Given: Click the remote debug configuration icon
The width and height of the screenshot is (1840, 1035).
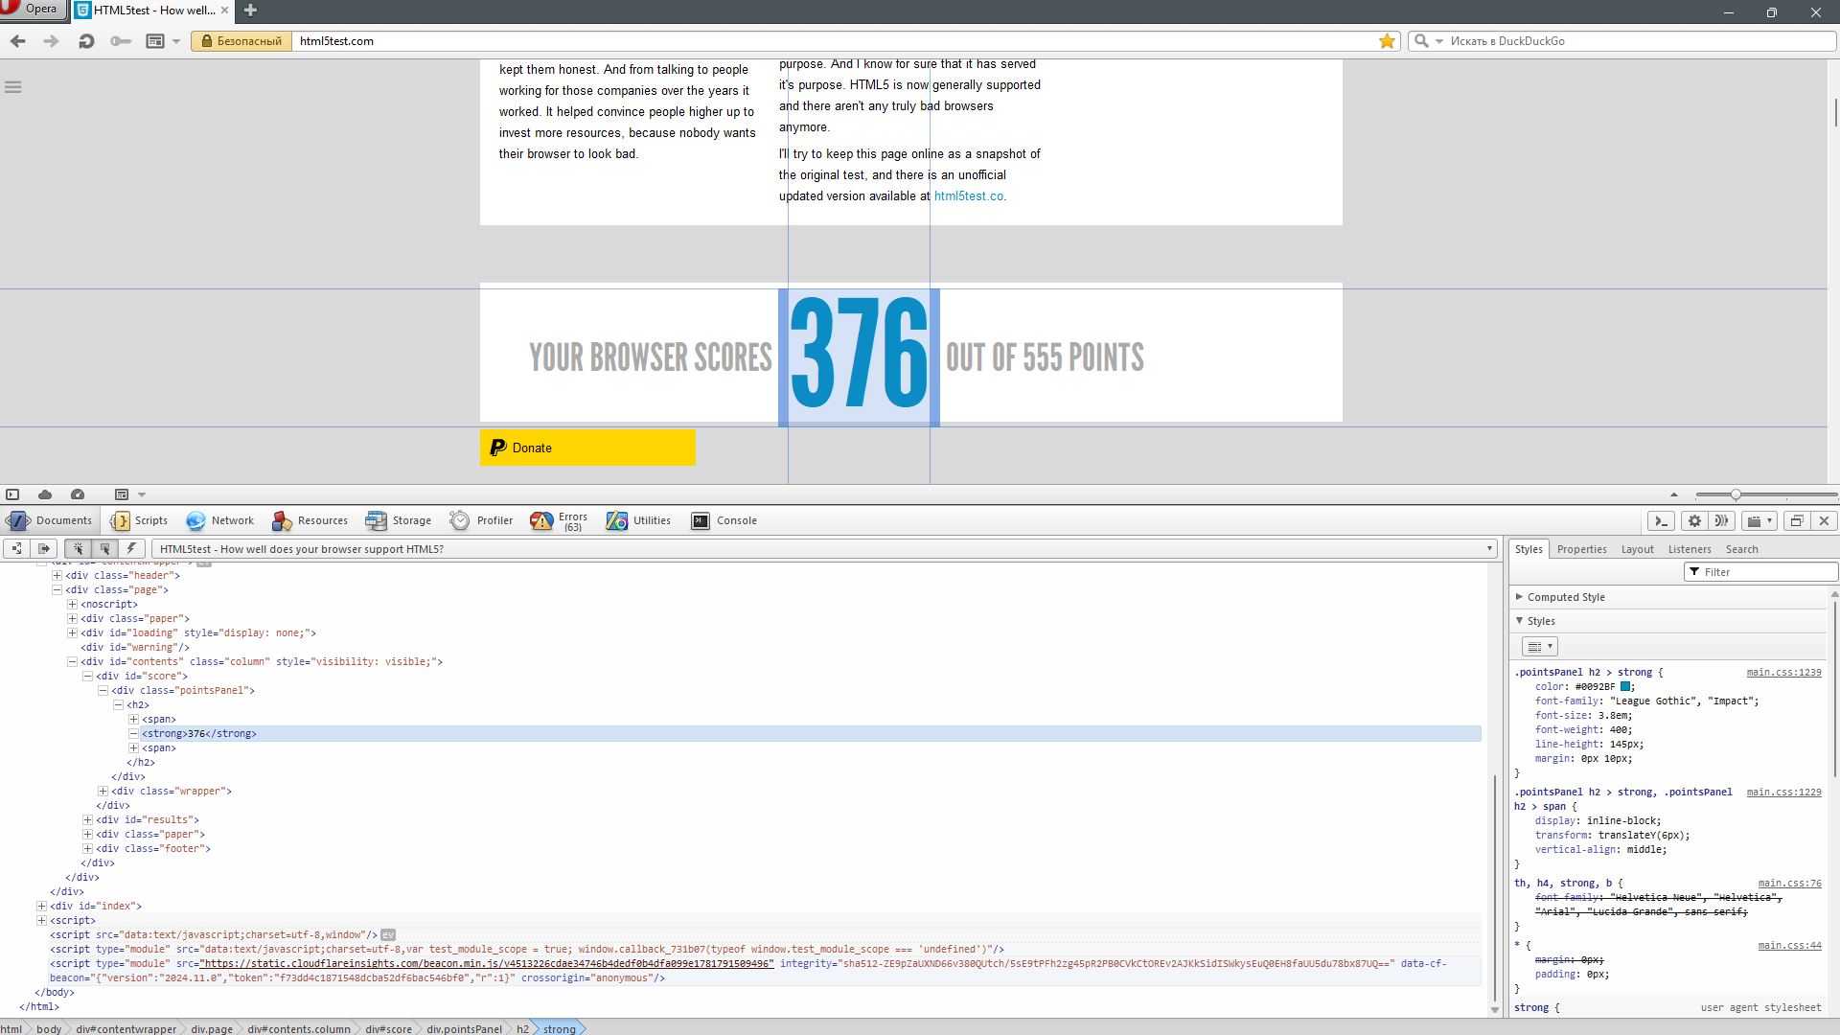Looking at the screenshot, I should click(x=1721, y=520).
